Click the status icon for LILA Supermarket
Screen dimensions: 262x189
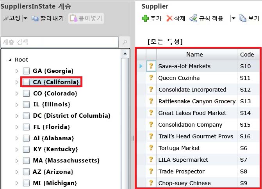[x=151, y=159]
